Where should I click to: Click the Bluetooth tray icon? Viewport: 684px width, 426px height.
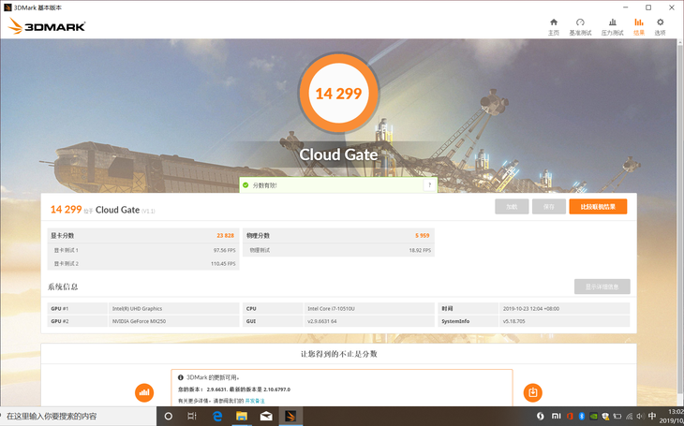point(582,416)
